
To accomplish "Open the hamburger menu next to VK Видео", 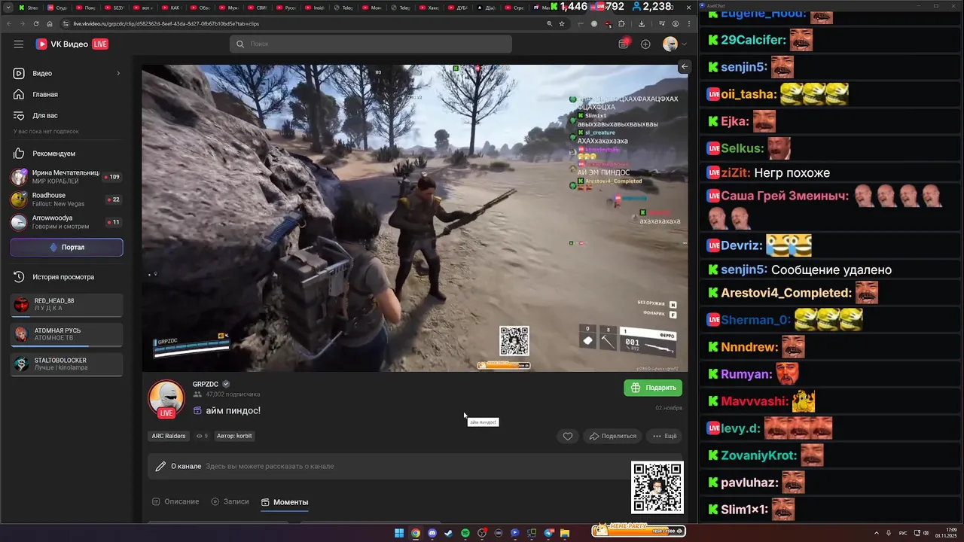I will coord(18,44).
